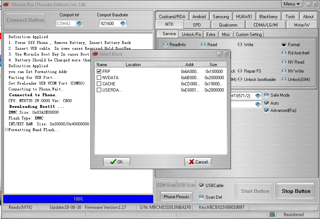320x219 pixels.
Task: Toggle the Scan Def checkbox
Action: 202,197
